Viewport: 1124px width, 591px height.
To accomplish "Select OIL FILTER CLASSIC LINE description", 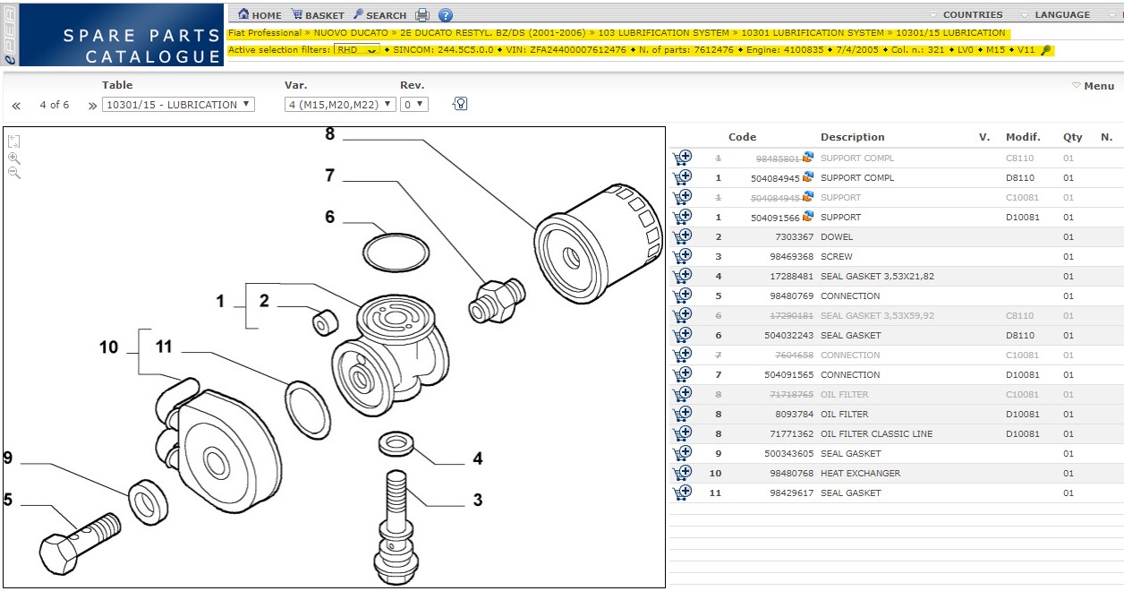I will click(x=876, y=434).
